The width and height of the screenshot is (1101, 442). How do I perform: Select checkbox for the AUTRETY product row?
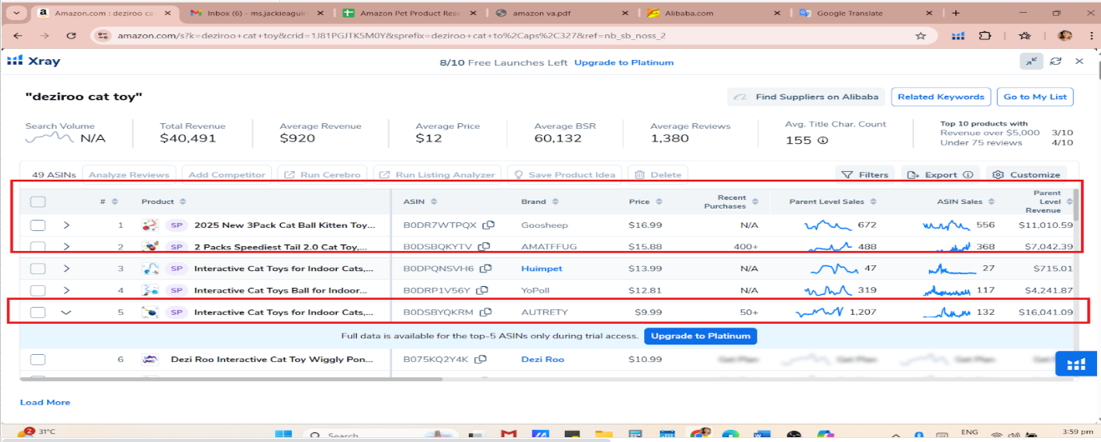click(38, 312)
